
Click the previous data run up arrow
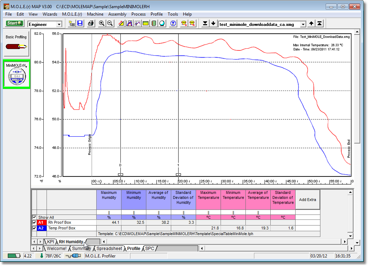(x=311, y=23)
